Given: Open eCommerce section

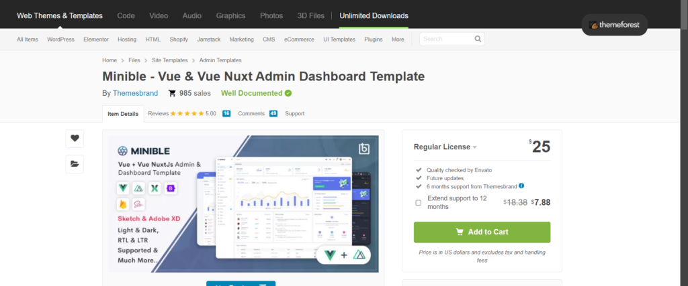Looking at the screenshot, I should pyautogui.click(x=299, y=40).
